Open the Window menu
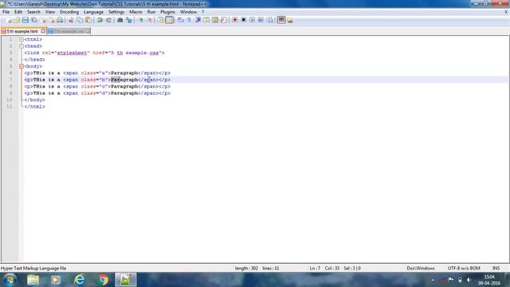 (x=188, y=12)
